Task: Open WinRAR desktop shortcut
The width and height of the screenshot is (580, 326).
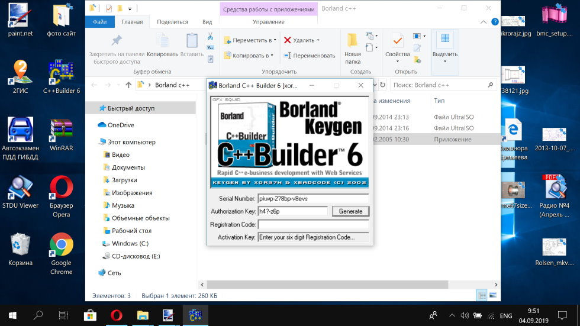Action: click(62, 135)
